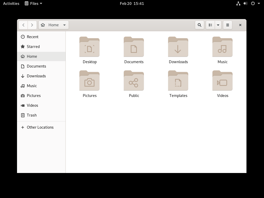Open the search magnifier button
Image resolution: width=264 pixels, height=198 pixels.
200,25
